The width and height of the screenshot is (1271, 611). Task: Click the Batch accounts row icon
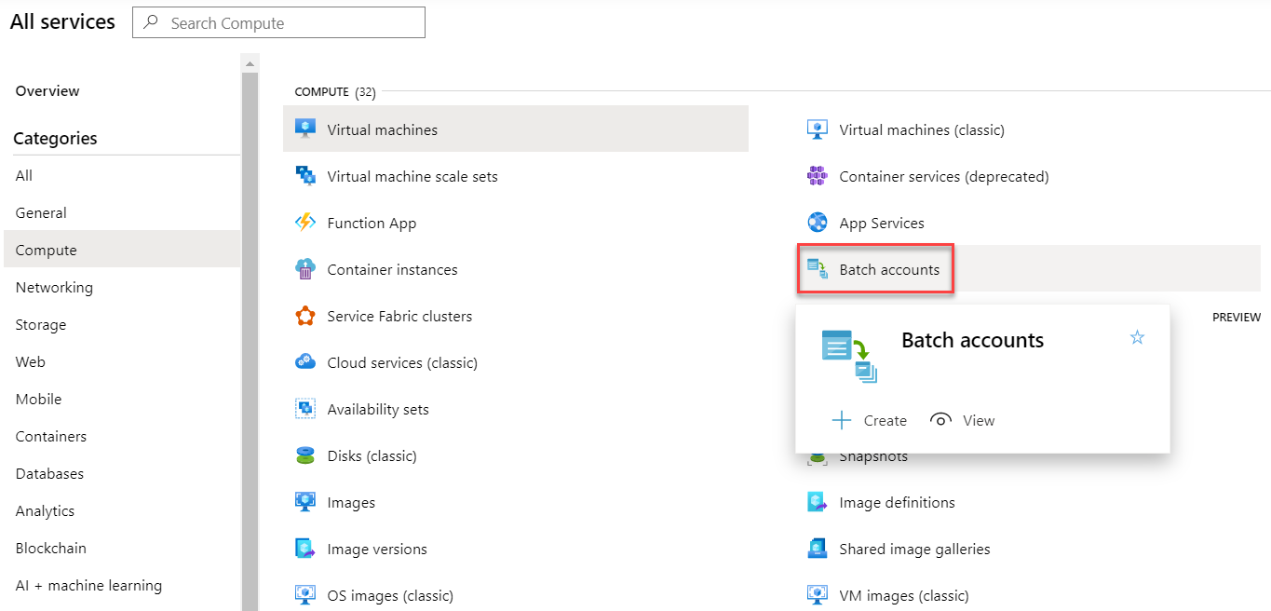tap(818, 269)
